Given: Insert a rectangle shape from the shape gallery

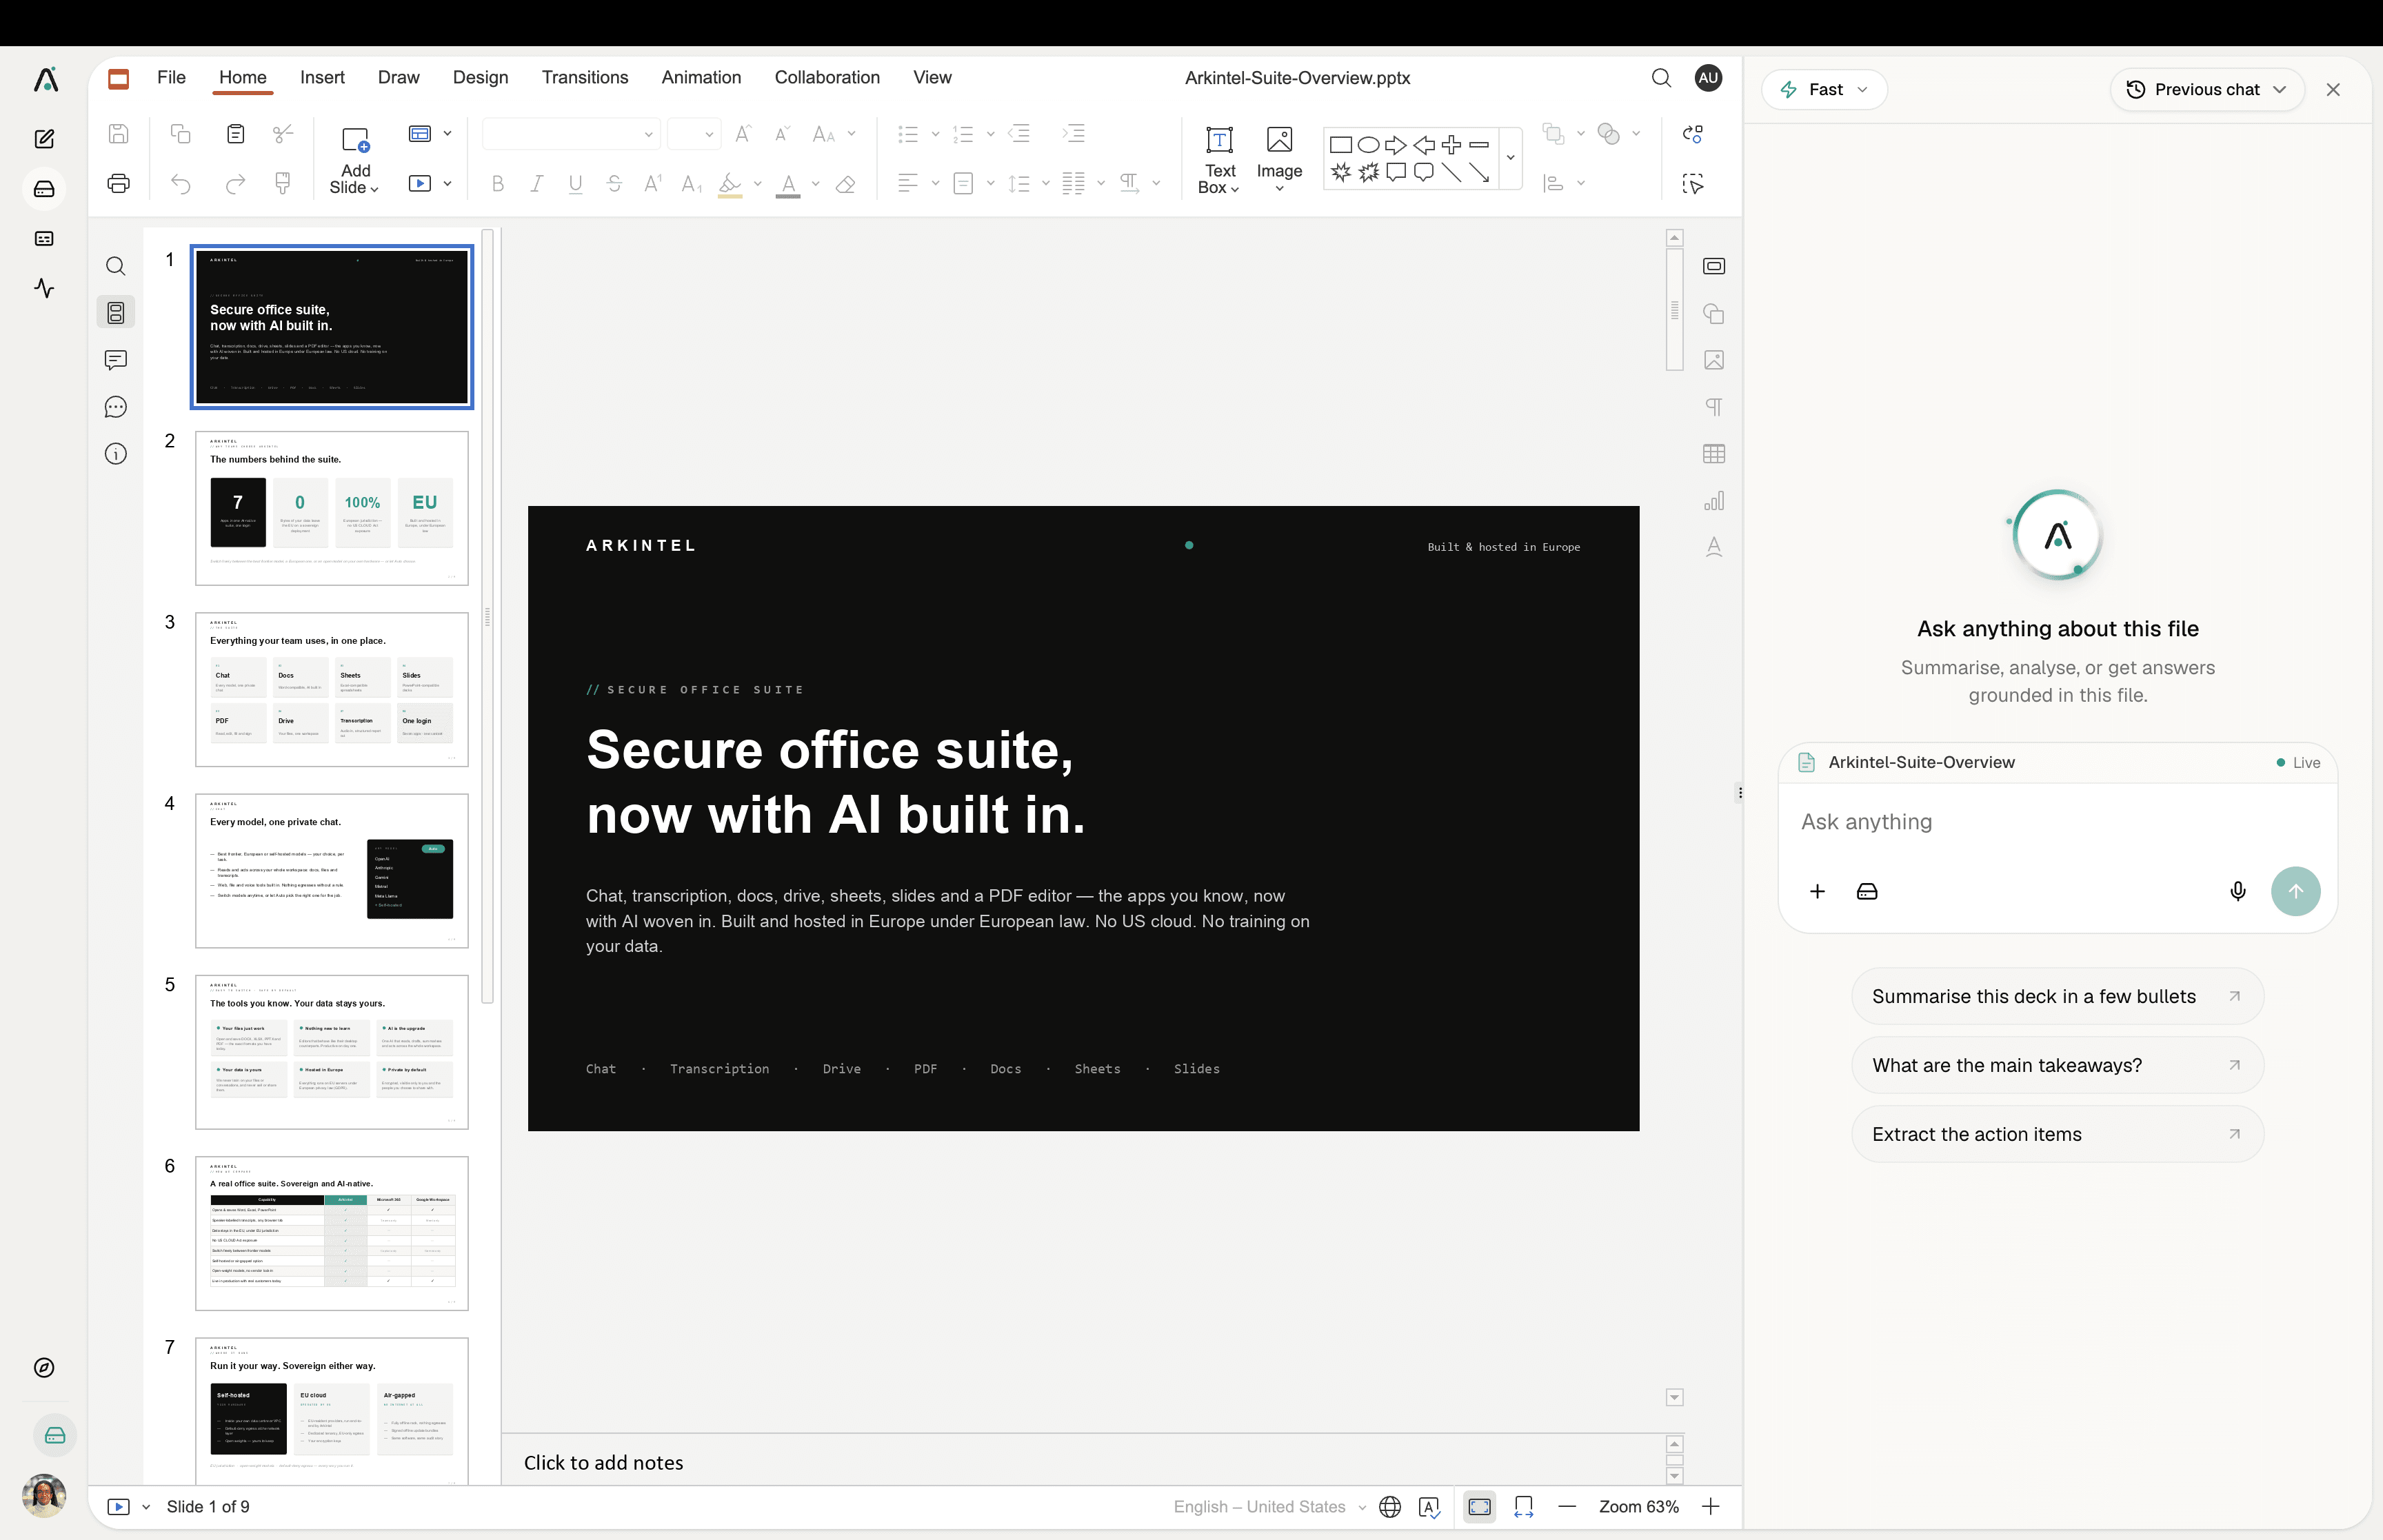Looking at the screenshot, I should tap(1341, 145).
